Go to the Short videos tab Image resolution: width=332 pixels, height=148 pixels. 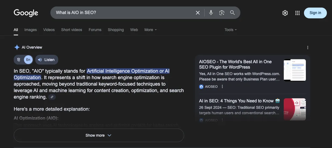pos(71,30)
